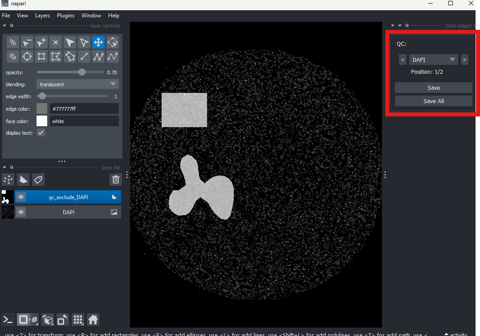Add a new points layer

pos(8,180)
